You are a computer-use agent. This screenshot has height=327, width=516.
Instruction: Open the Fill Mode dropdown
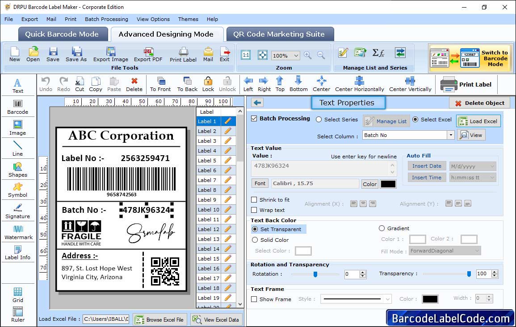point(477,251)
